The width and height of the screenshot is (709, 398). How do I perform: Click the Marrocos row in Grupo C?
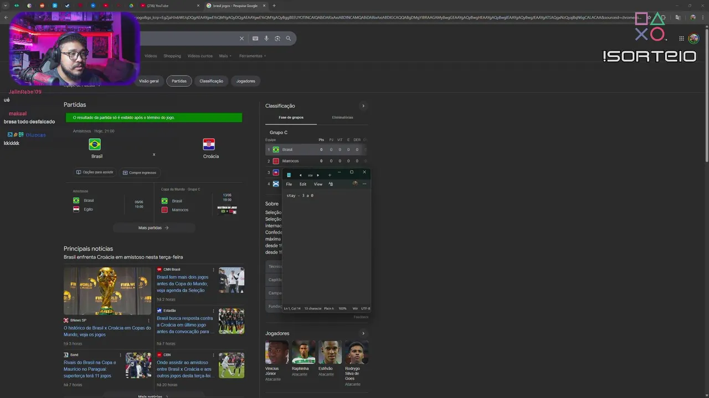click(316, 161)
